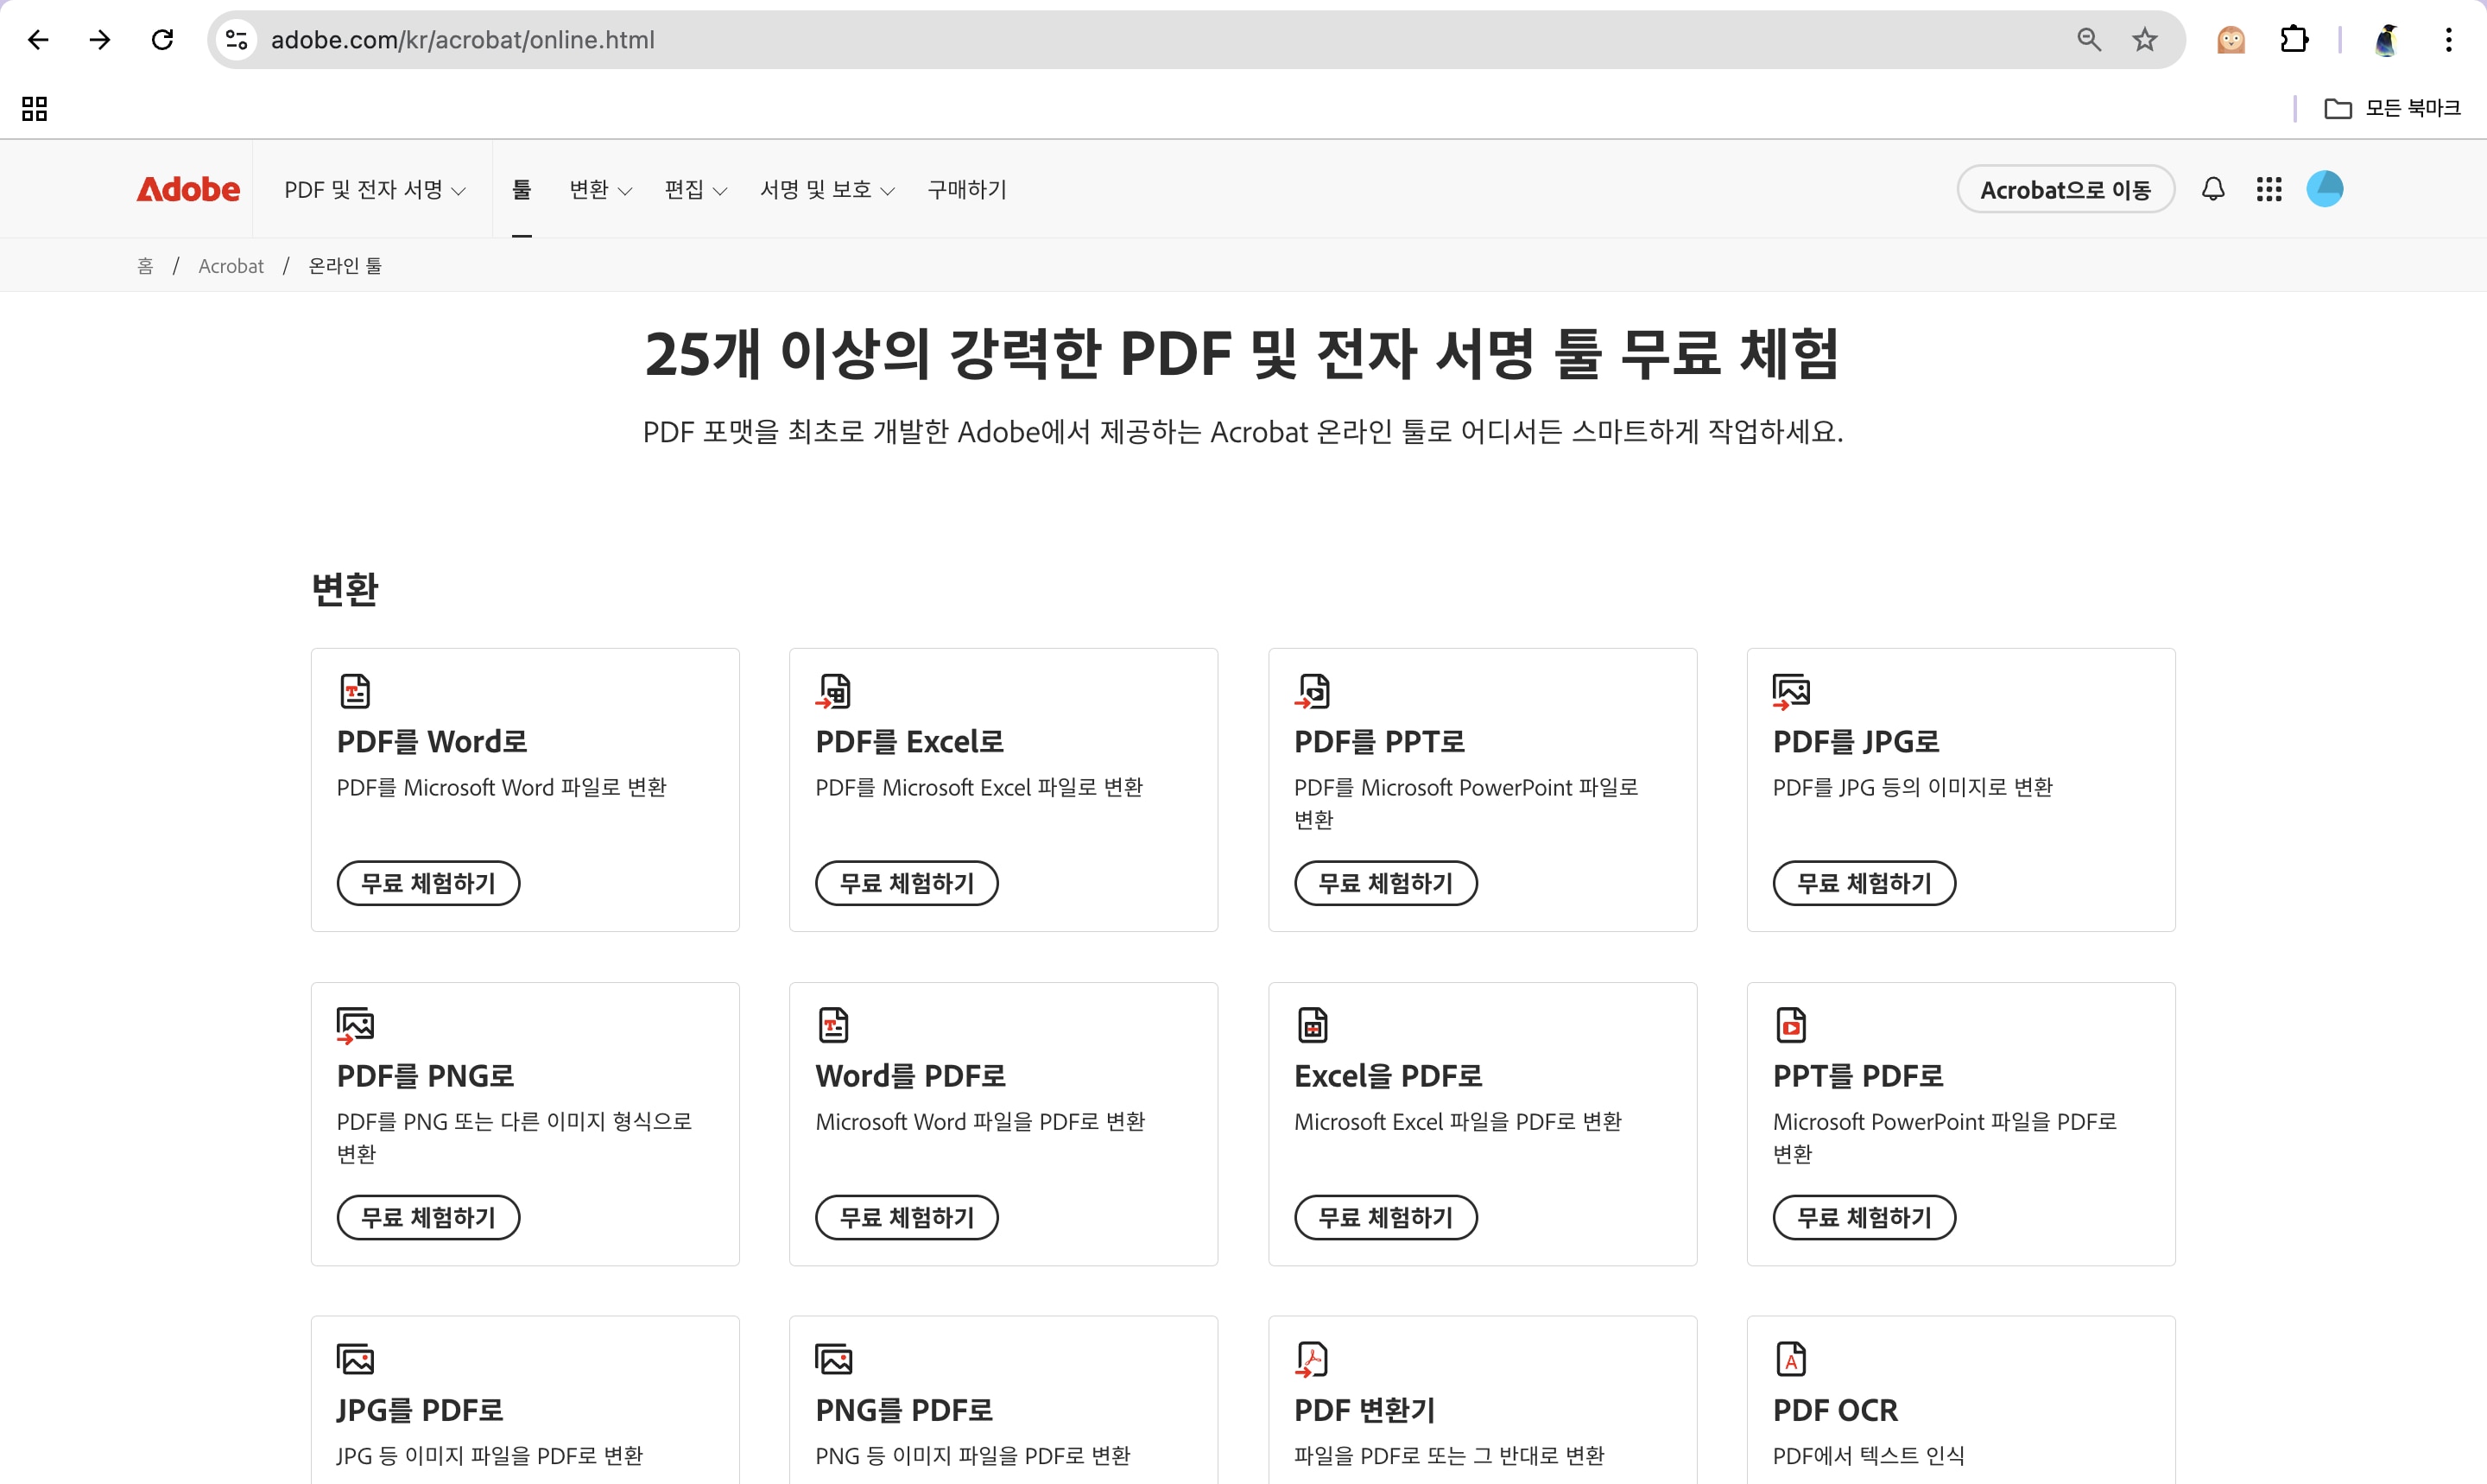Click the PDF to Word card icon
The image size is (2487, 1484).
click(x=355, y=690)
